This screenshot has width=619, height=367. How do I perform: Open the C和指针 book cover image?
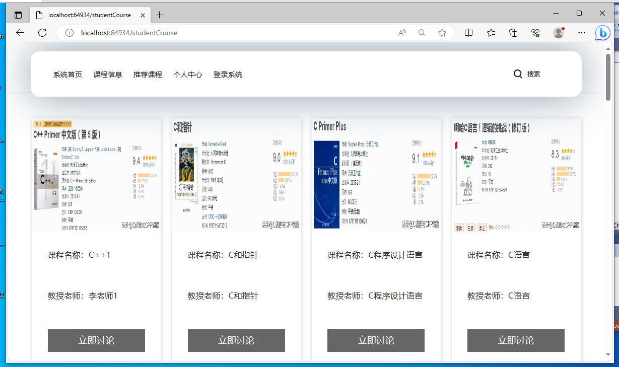coord(236,175)
